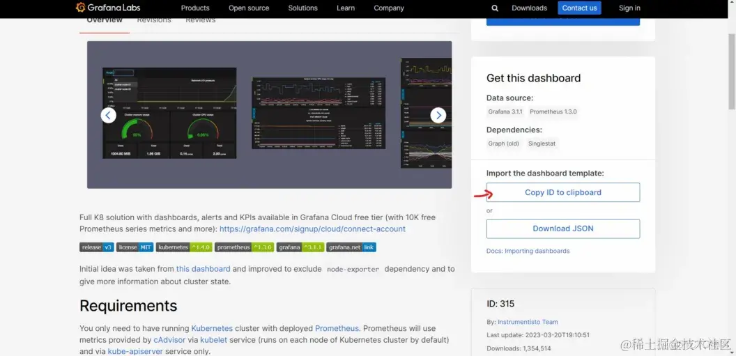Open the kube-apiserver link
Screen dimensions: 736x356
pos(135,351)
